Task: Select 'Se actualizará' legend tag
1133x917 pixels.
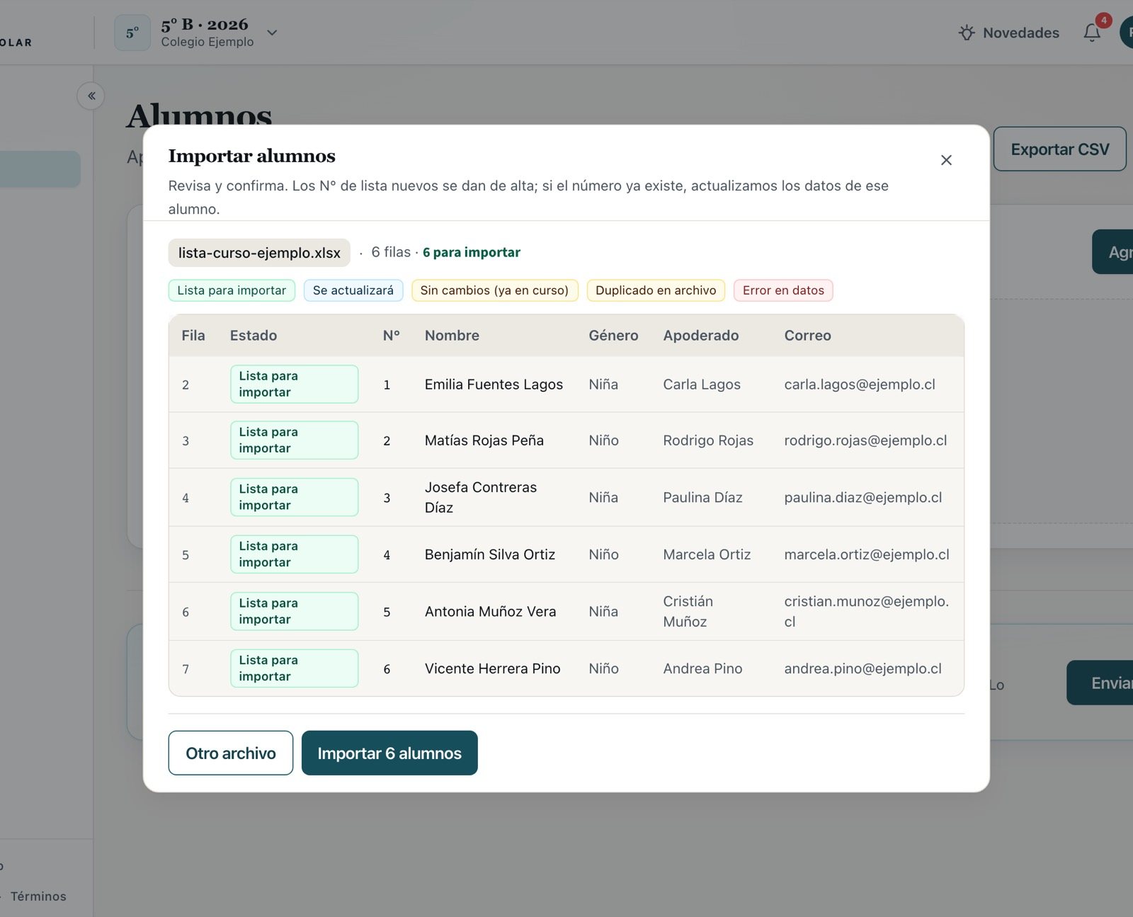Action: coord(353,290)
